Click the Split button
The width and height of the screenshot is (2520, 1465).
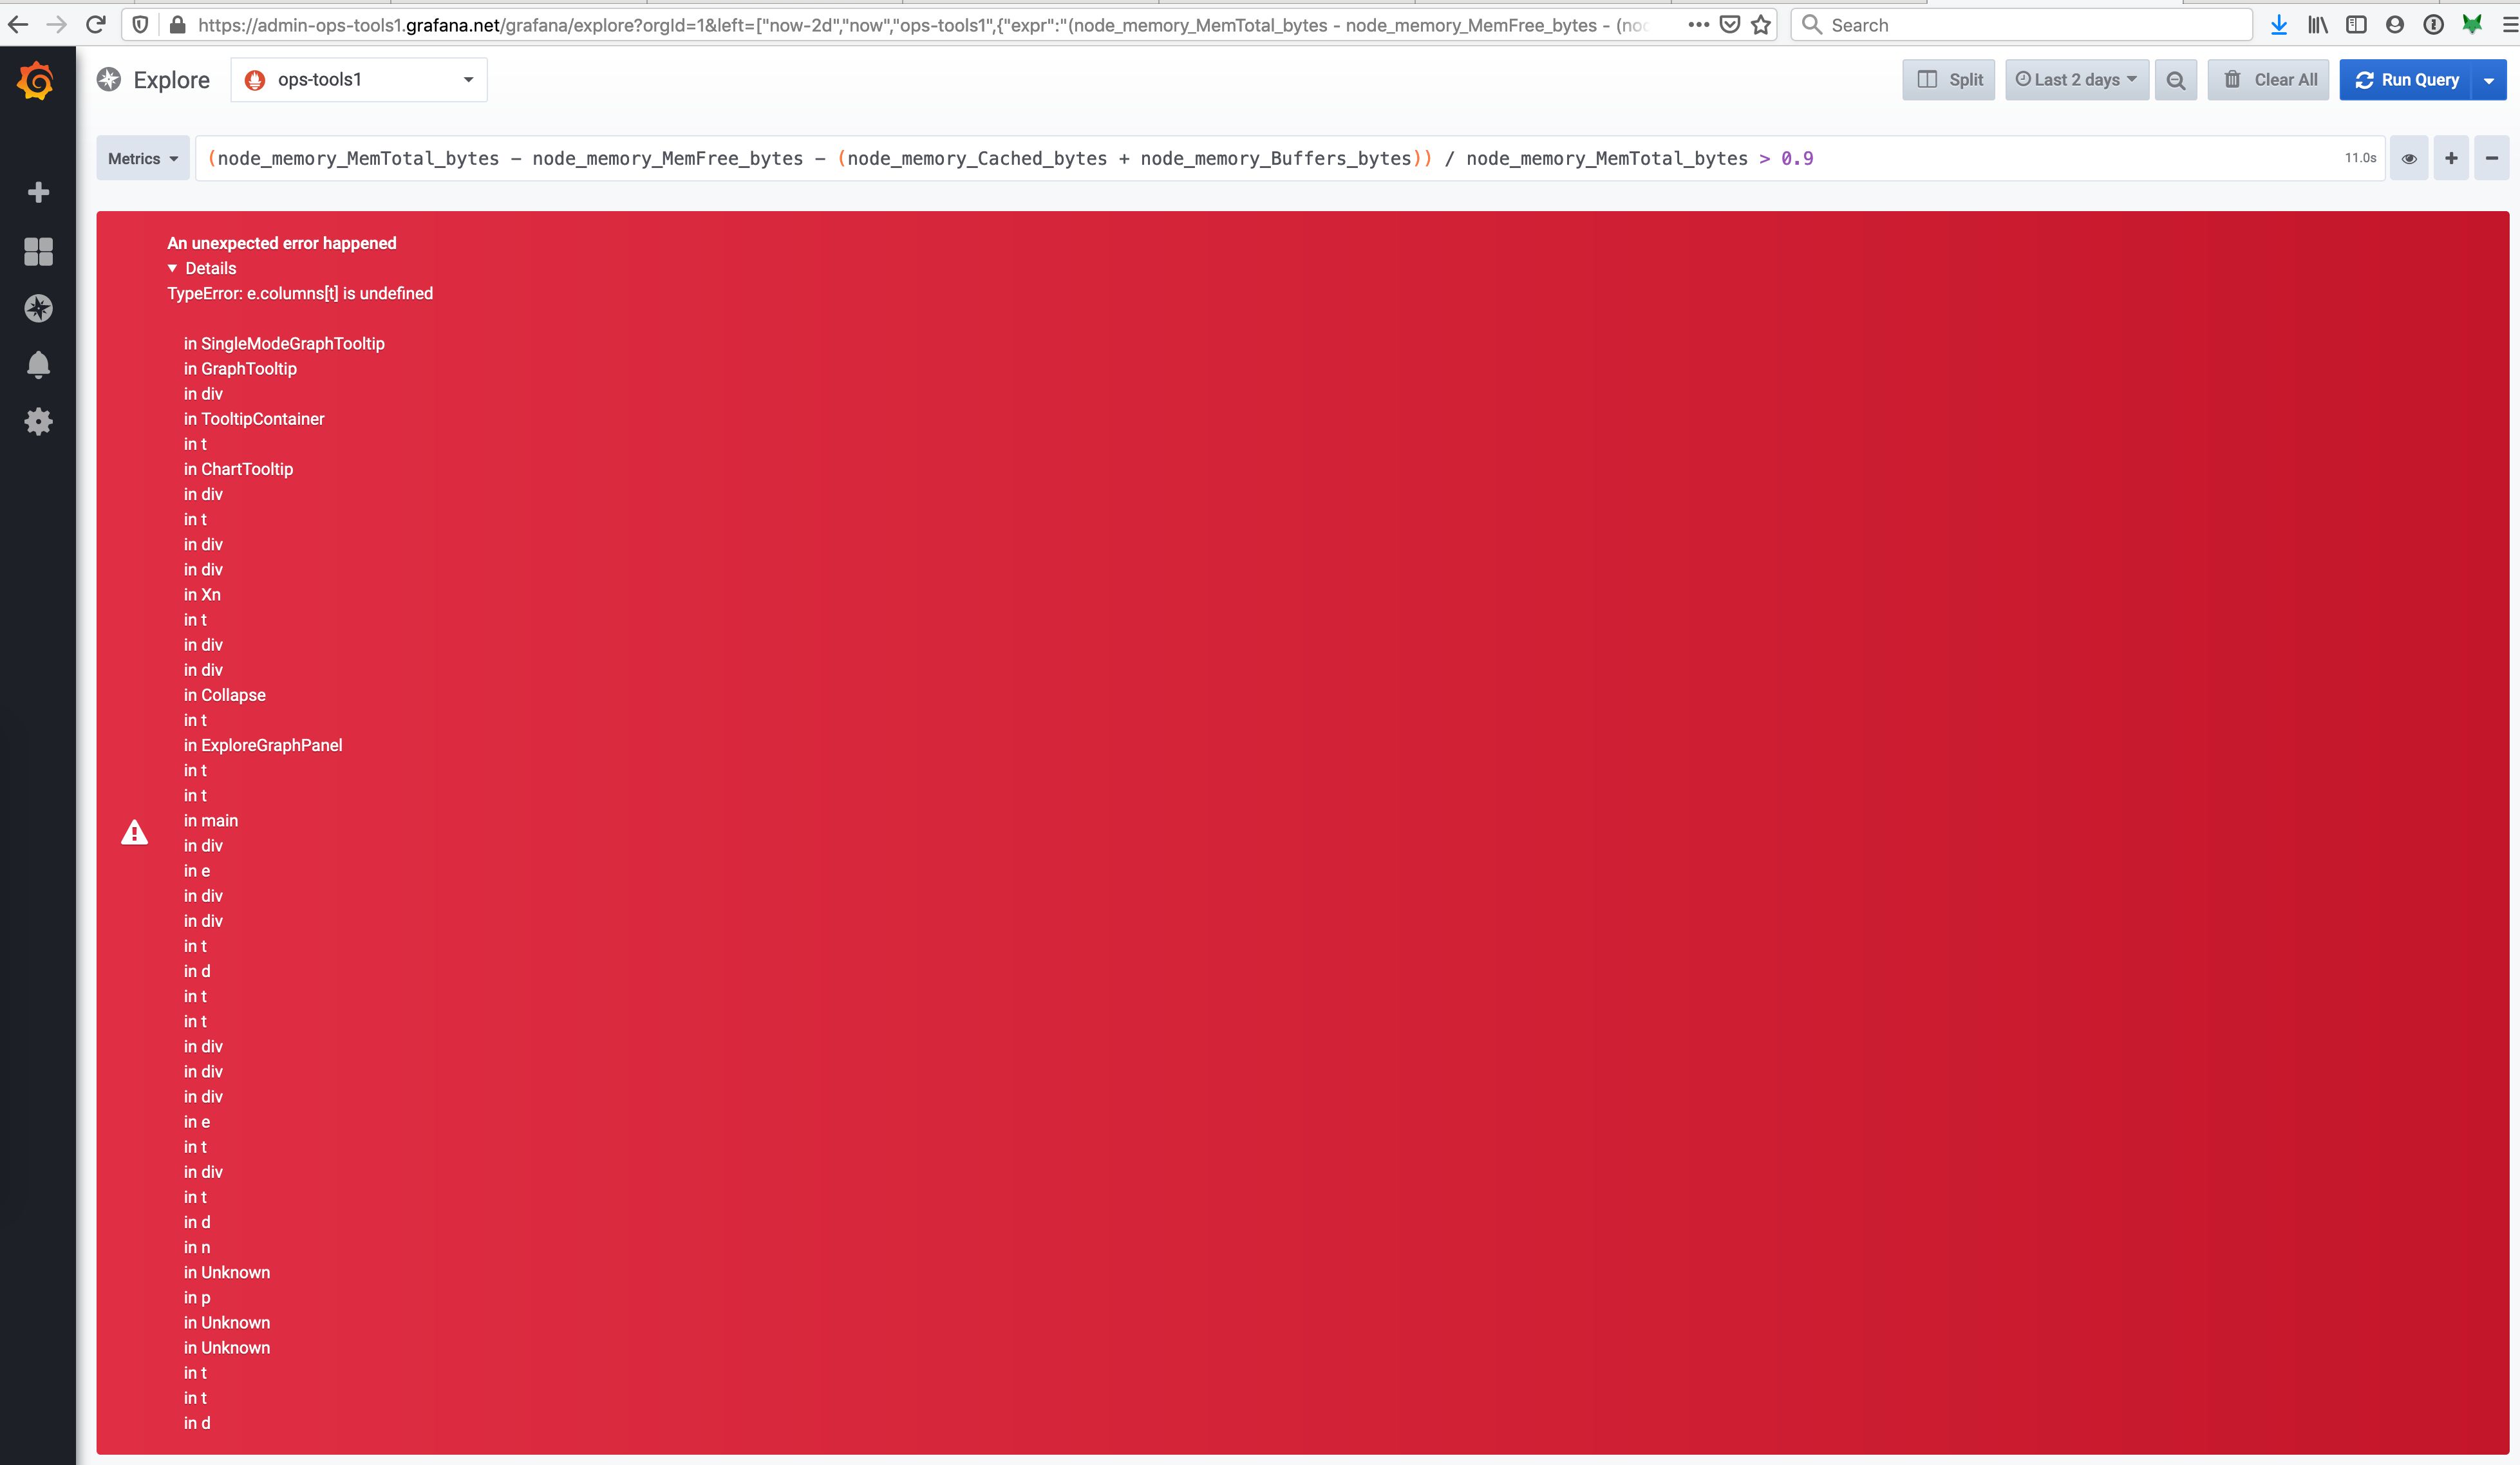pos(1948,79)
